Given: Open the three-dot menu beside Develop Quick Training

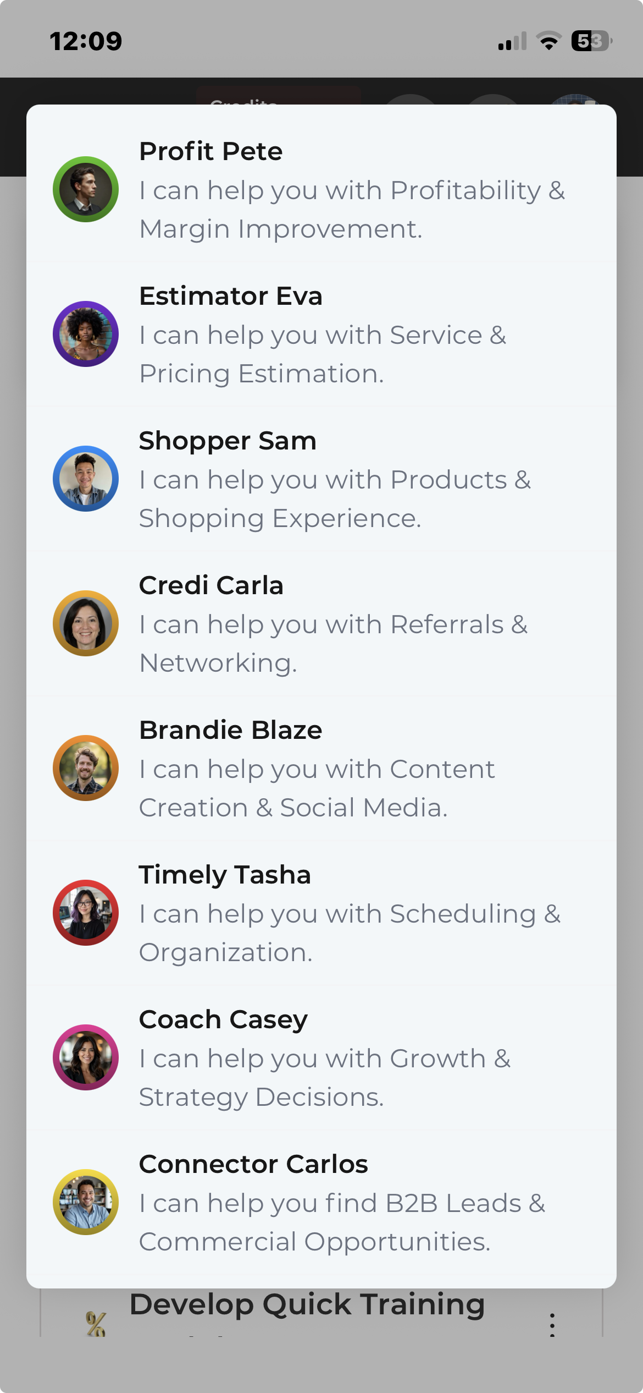Looking at the screenshot, I should (x=552, y=1325).
